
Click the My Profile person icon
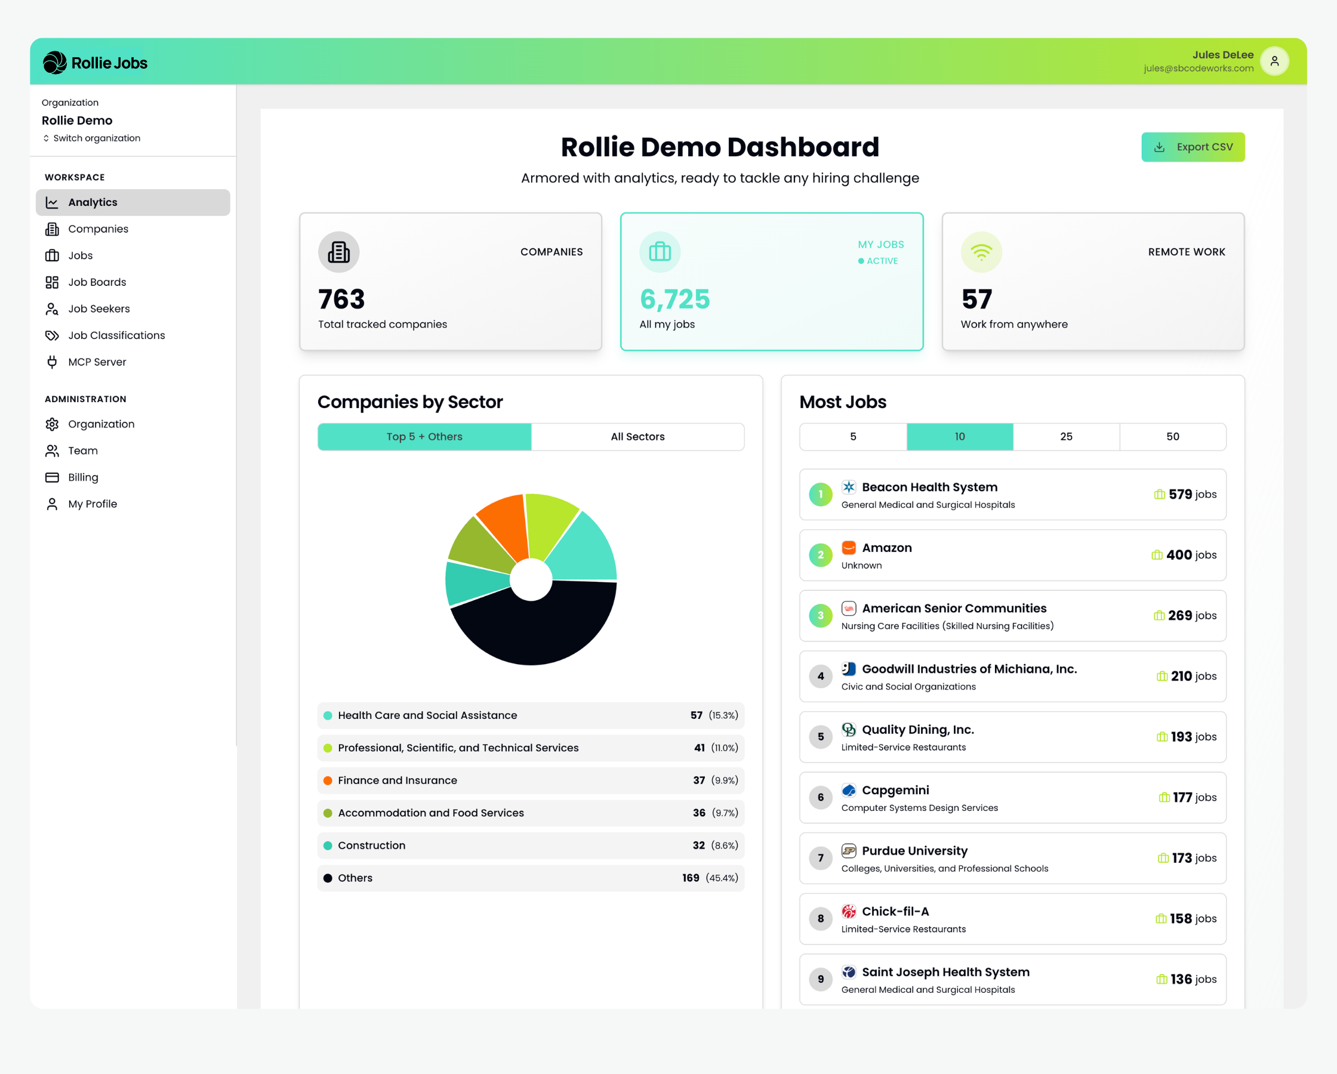pos(52,504)
